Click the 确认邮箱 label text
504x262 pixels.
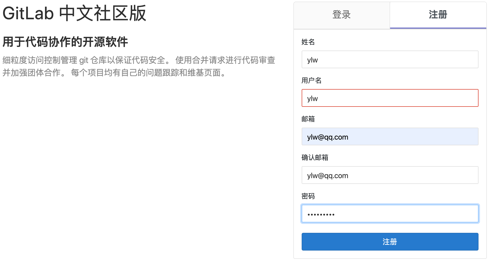(x=315, y=158)
